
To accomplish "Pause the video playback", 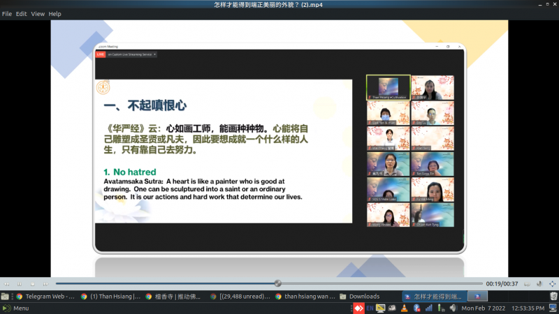I will click(x=19, y=283).
